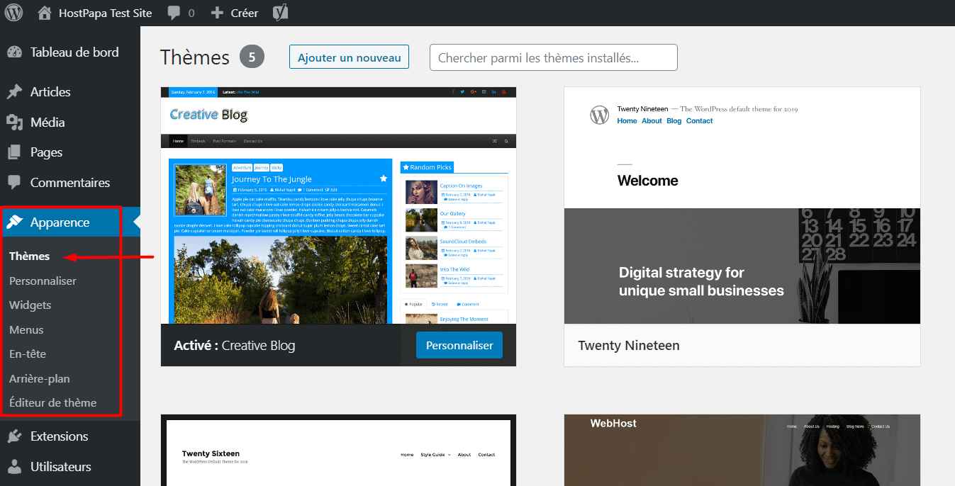Viewport: 955px width, 486px height.
Task: Click the Creative Blog theme screenshot
Action: tap(338, 205)
